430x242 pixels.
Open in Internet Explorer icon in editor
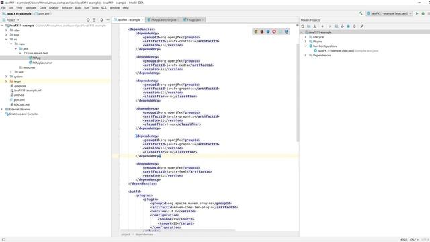tap(280, 32)
